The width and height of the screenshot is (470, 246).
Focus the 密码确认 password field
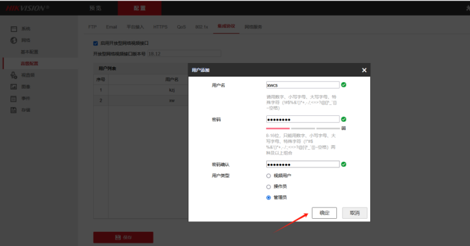pos(303,164)
